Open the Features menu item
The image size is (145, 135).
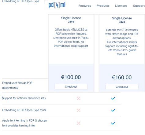pyautogui.click(x=84, y=6)
